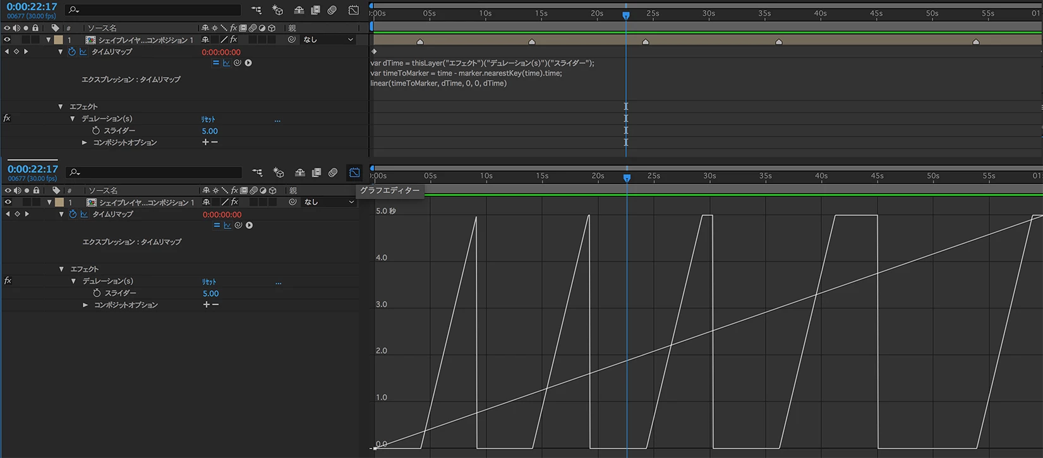Click タイムリマップ graph icon in upper panel
Image resolution: width=1043 pixels, height=458 pixels.
[x=83, y=52]
